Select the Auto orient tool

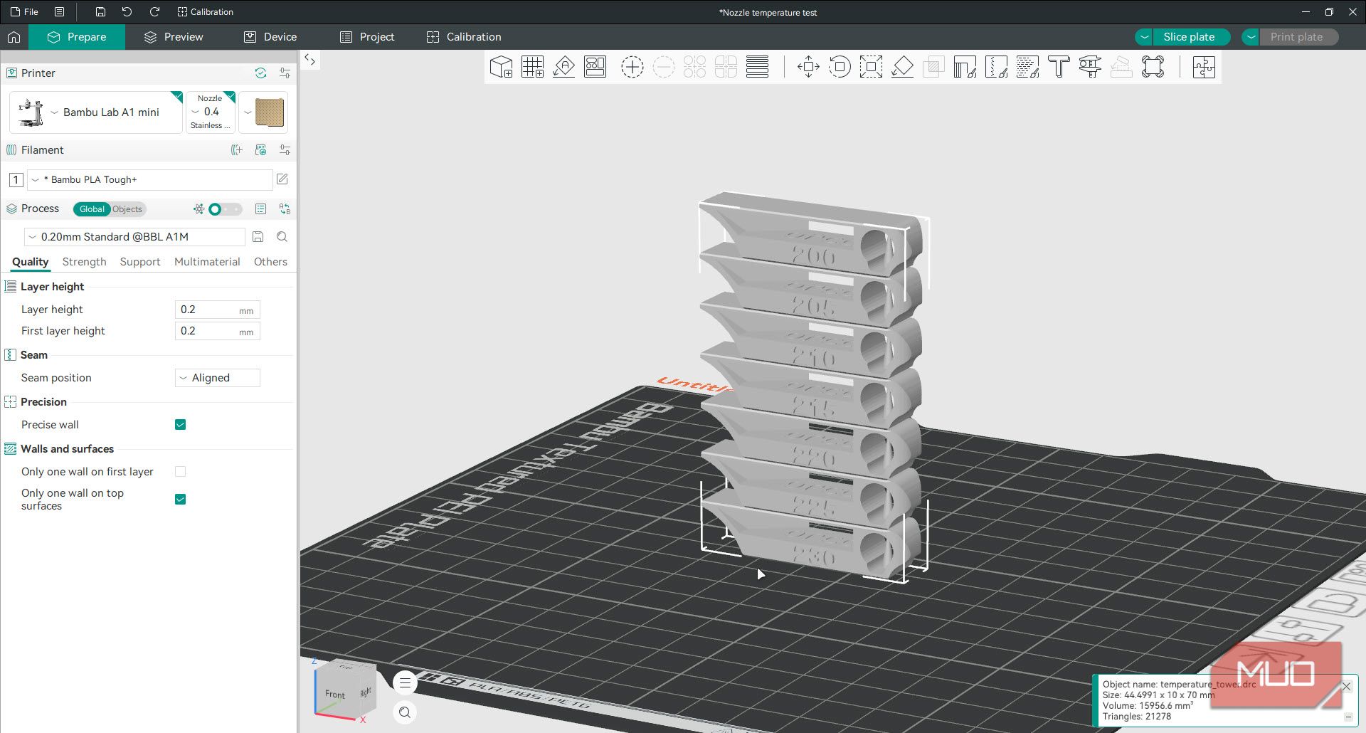pyautogui.click(x=563, y=67)
